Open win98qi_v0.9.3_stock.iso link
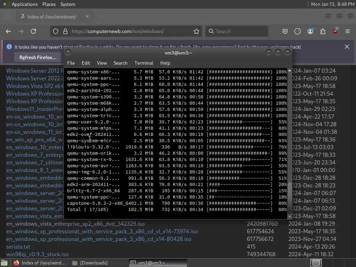Screen dimensions: 356x267 (x=38, y=254)
